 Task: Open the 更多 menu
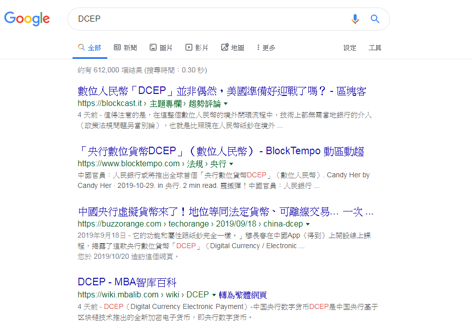click(x=266, y=48)
